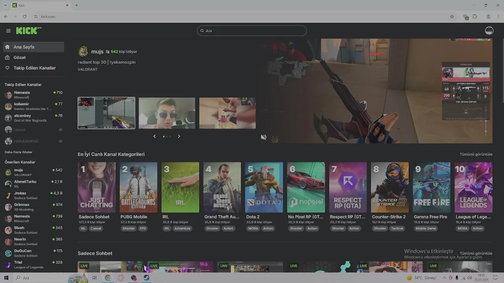
Task: Go back in browser history
Action: click(x=6, y=17)
